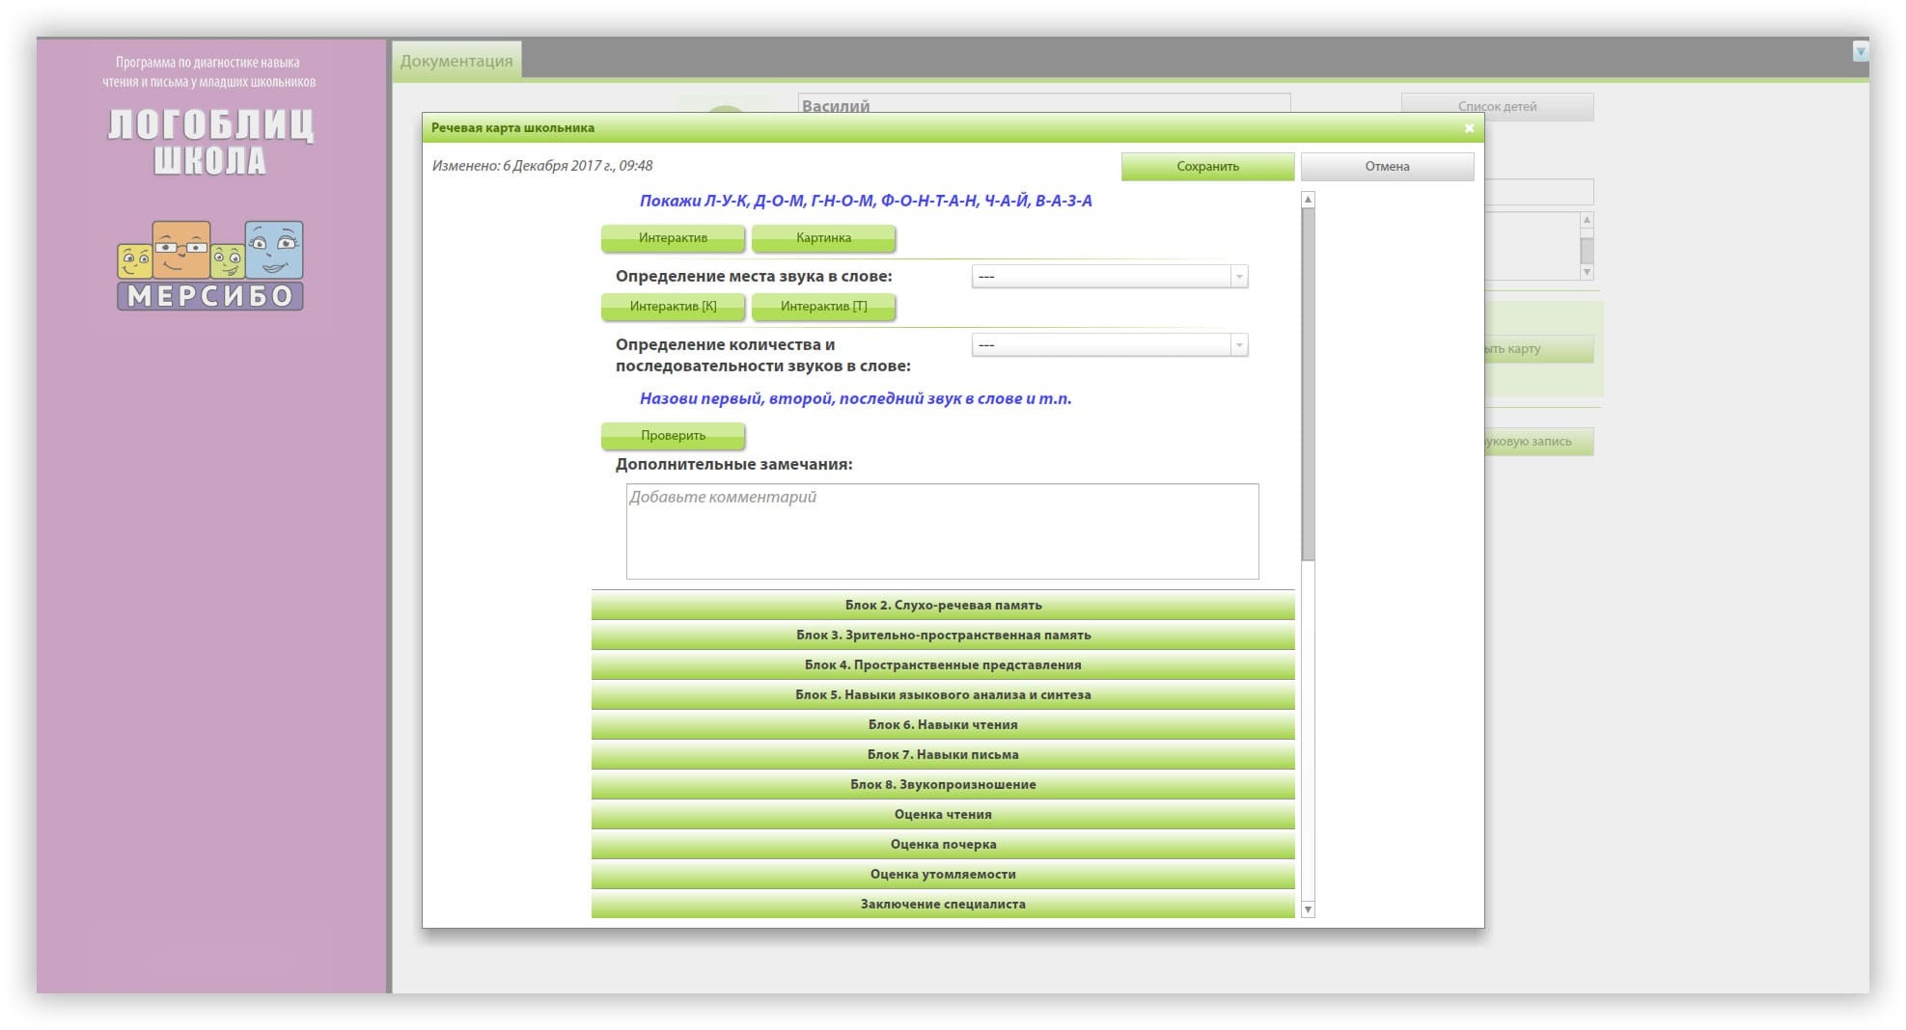Screen dimensions: 1906x1030
Task: Click the Мерсибо logo with cartoon faces
Action: click(x=210, y=265)
